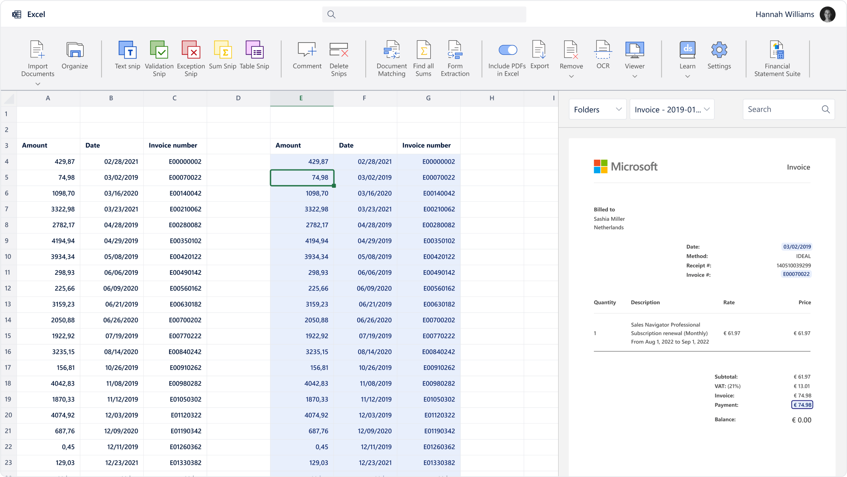Click the highlighted € 74.98 payment snip
The height and width of the screenshot is (477, 847).
[802, 405]
